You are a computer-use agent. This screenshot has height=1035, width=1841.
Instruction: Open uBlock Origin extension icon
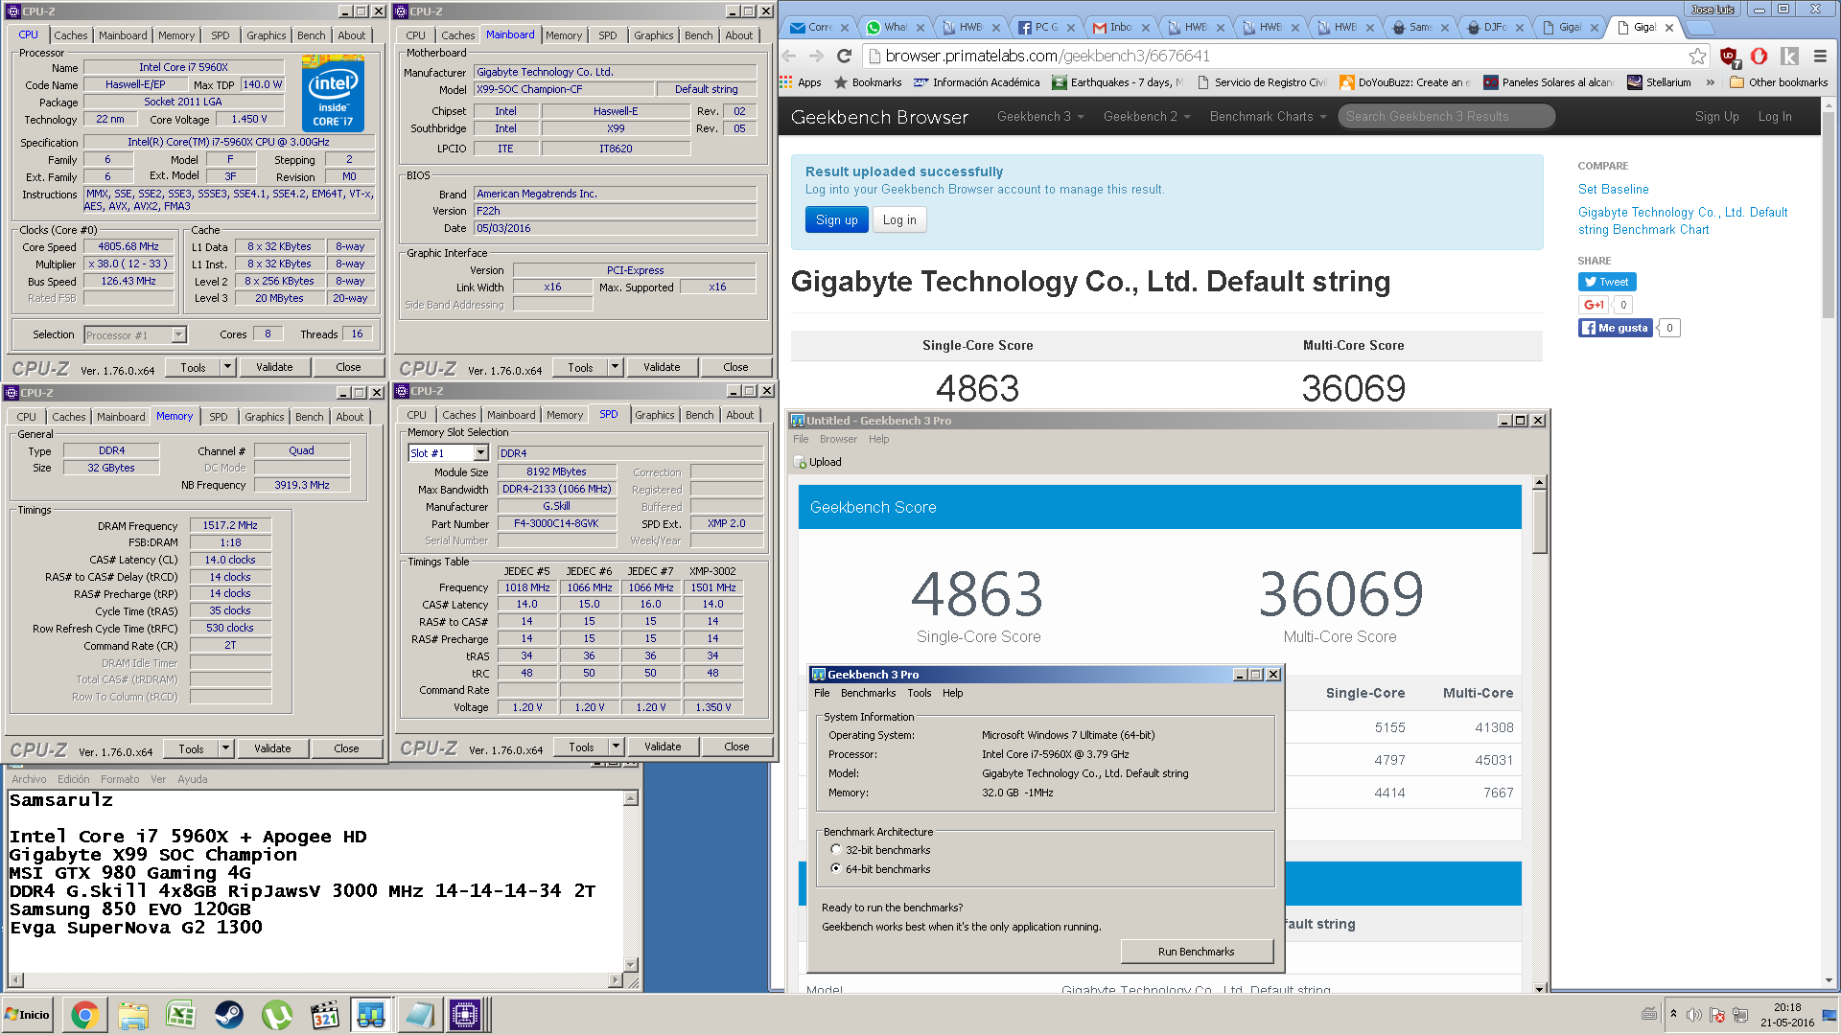[x=1730, y=57]
